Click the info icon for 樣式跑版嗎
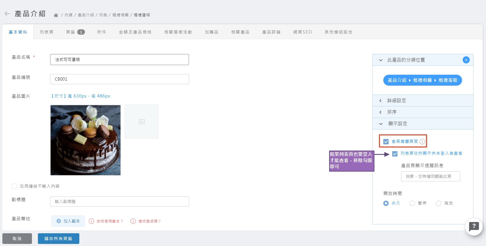Screen dimensions: 486x246 [x=133, y=221]
